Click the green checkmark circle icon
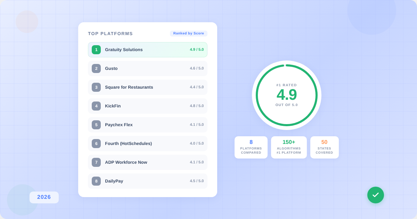The image size is (417, 219). 375,195
